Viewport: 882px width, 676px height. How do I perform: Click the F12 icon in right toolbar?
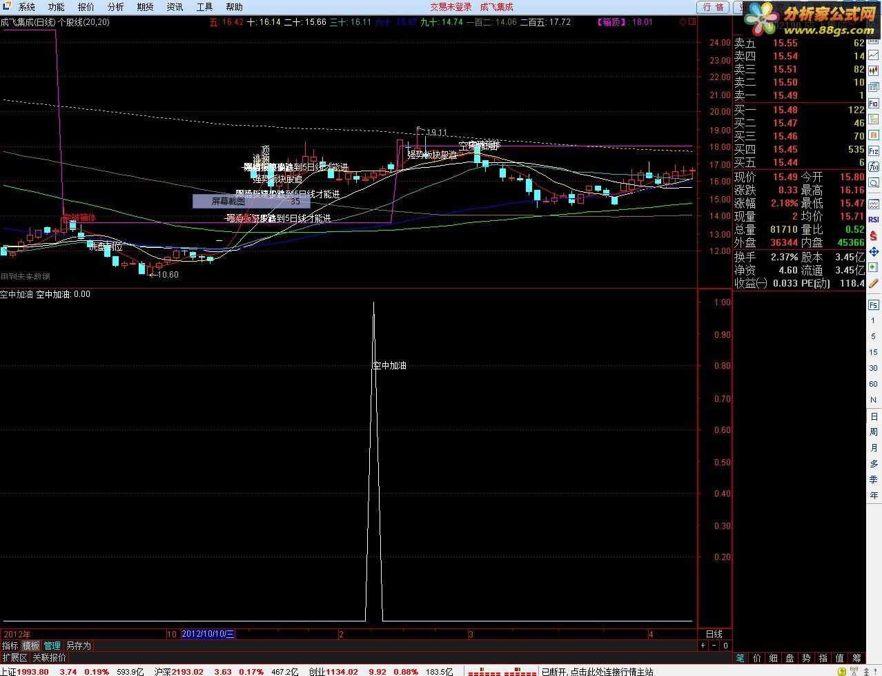pyautogui.click(x=873, y=151)
